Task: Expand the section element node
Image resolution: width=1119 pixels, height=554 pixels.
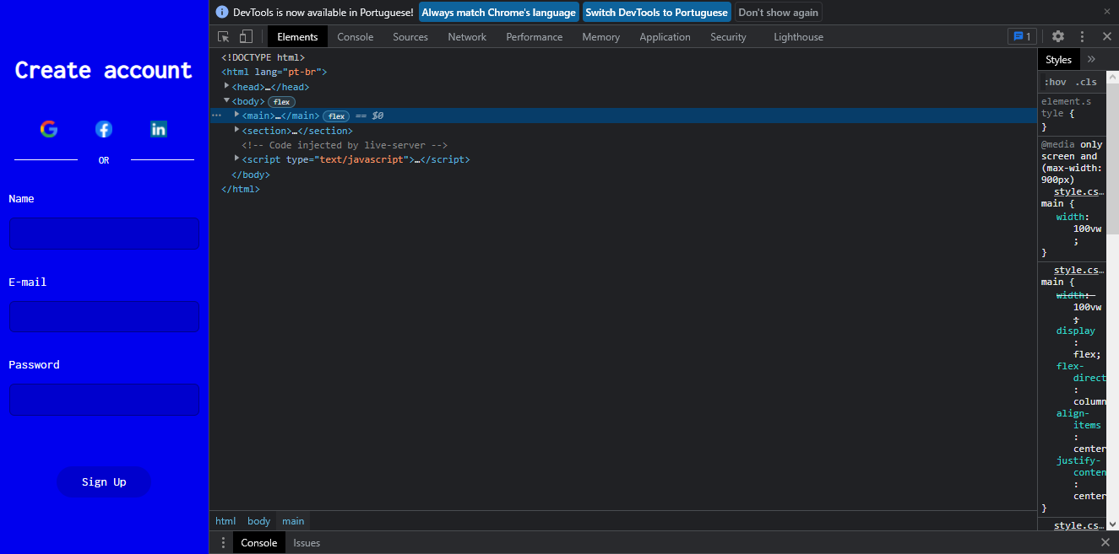Action: coord(236,130)
